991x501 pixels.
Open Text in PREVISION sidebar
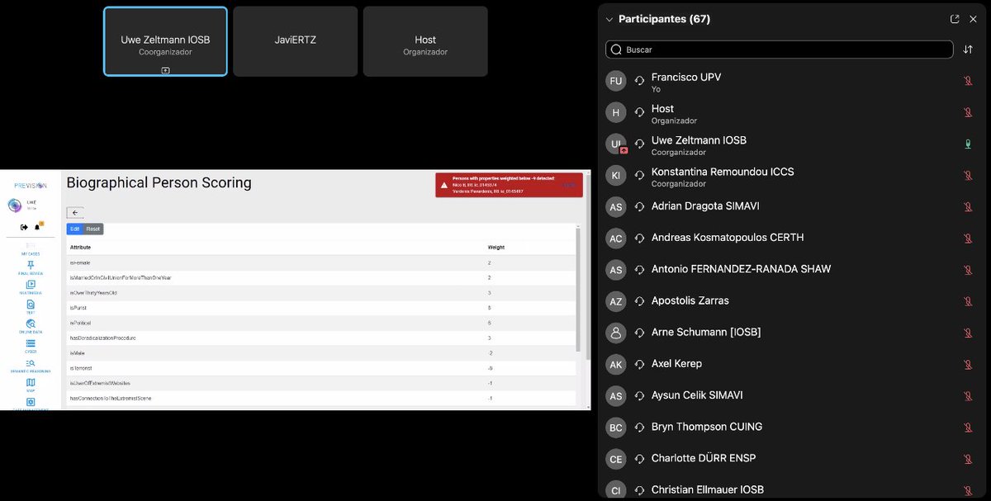click(x=31, y=307)
